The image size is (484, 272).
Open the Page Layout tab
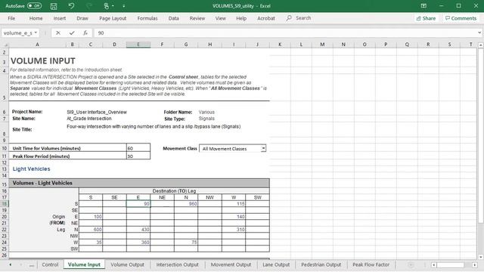click(x=113, y=18)
